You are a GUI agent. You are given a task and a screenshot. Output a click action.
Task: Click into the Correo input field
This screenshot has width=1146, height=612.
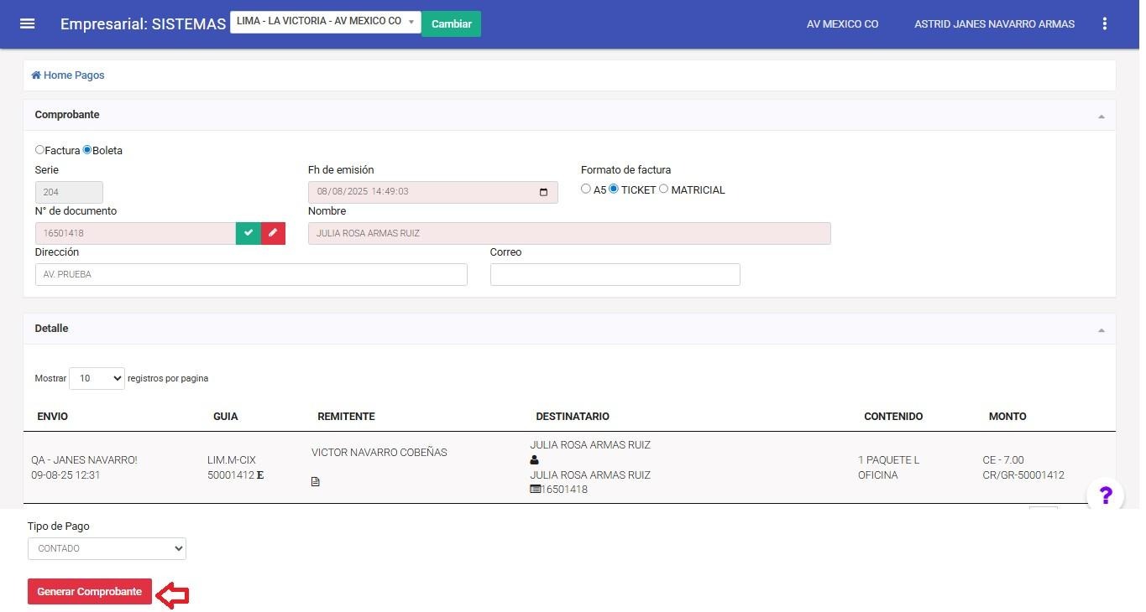pos(615,275)
